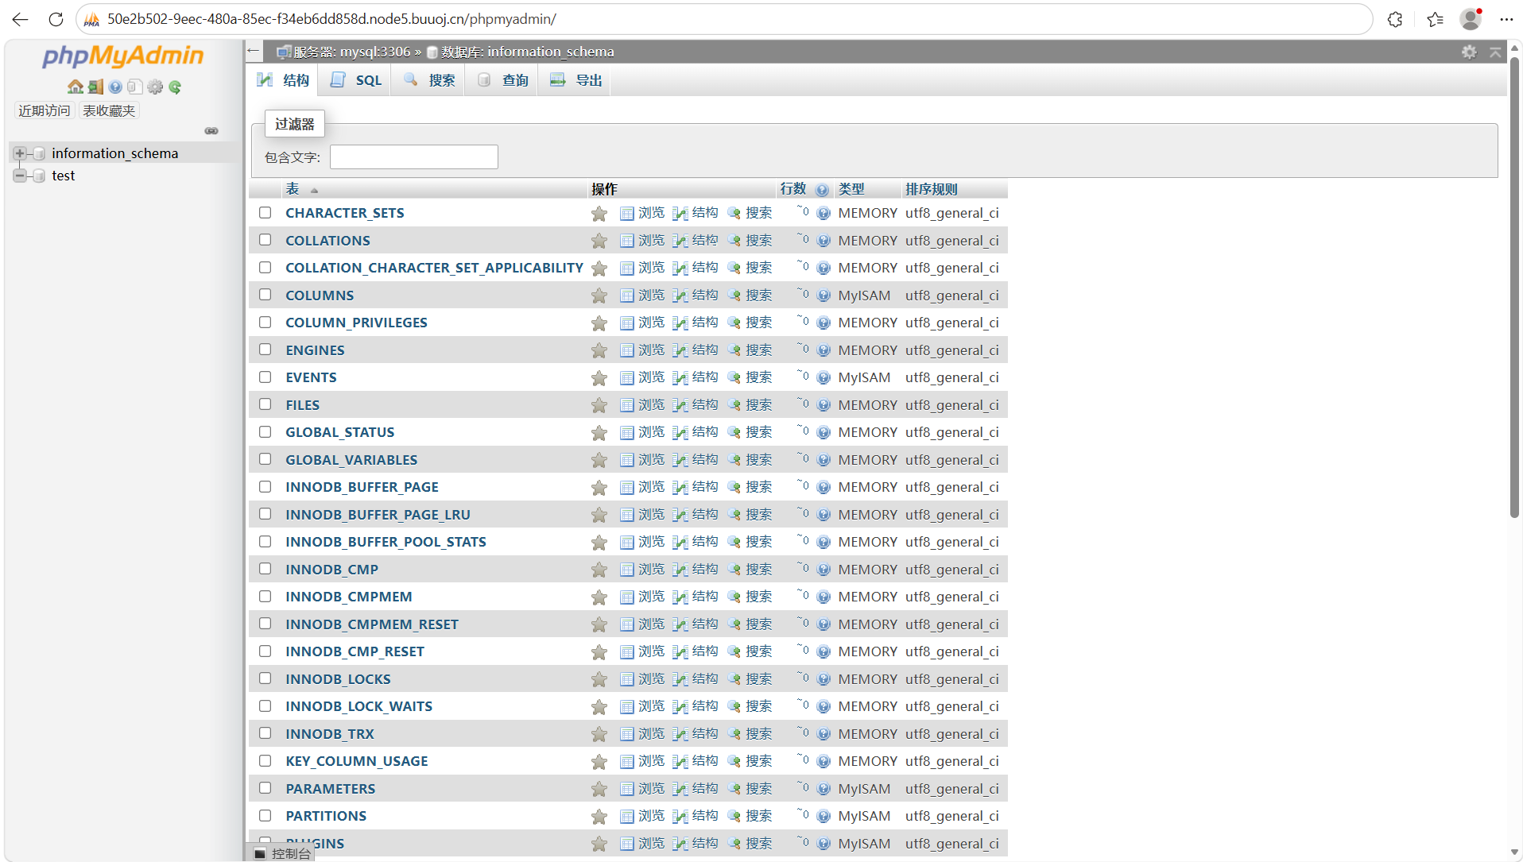The width and height of the screenshot is (1523, 862).
Task: Sort by the 类型 column header
Action: 851,189
